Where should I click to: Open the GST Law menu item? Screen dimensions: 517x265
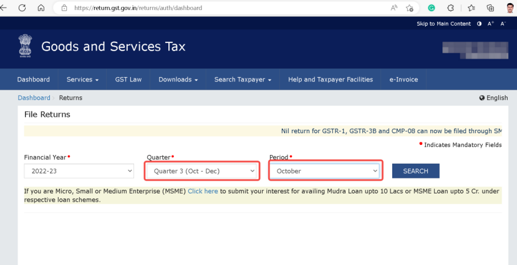[128, 80]
